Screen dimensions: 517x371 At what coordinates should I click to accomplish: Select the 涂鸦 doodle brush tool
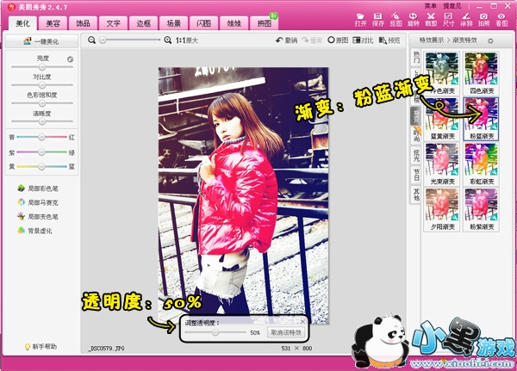point(466,20)
